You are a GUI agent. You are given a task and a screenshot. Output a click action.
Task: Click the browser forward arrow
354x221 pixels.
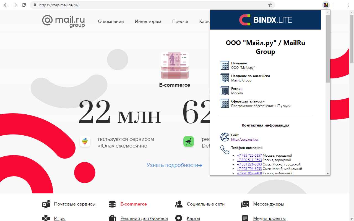[15, 5]
